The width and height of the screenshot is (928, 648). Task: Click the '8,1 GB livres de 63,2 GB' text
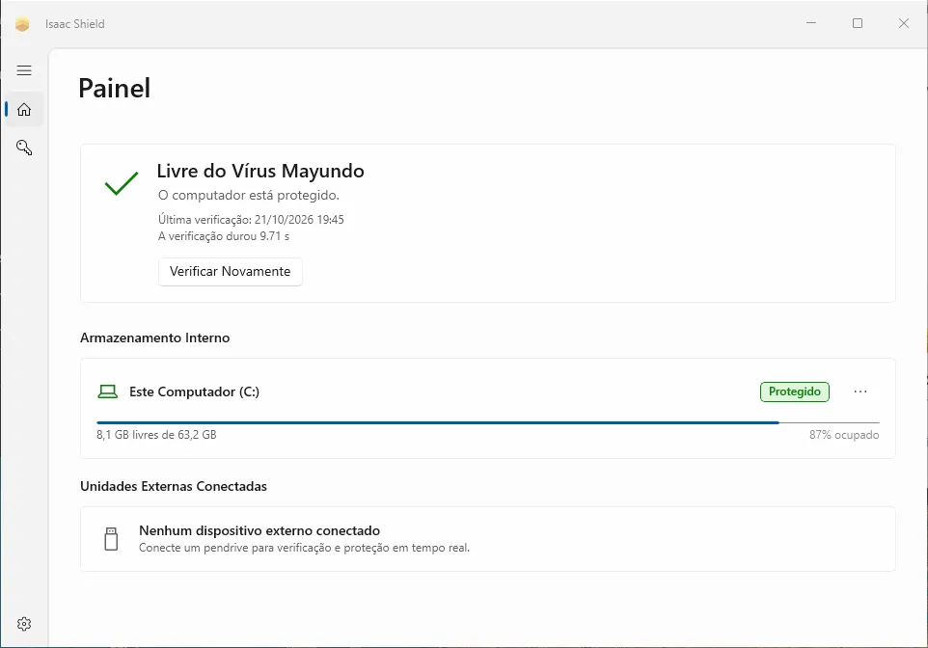(x=156, y=435)
